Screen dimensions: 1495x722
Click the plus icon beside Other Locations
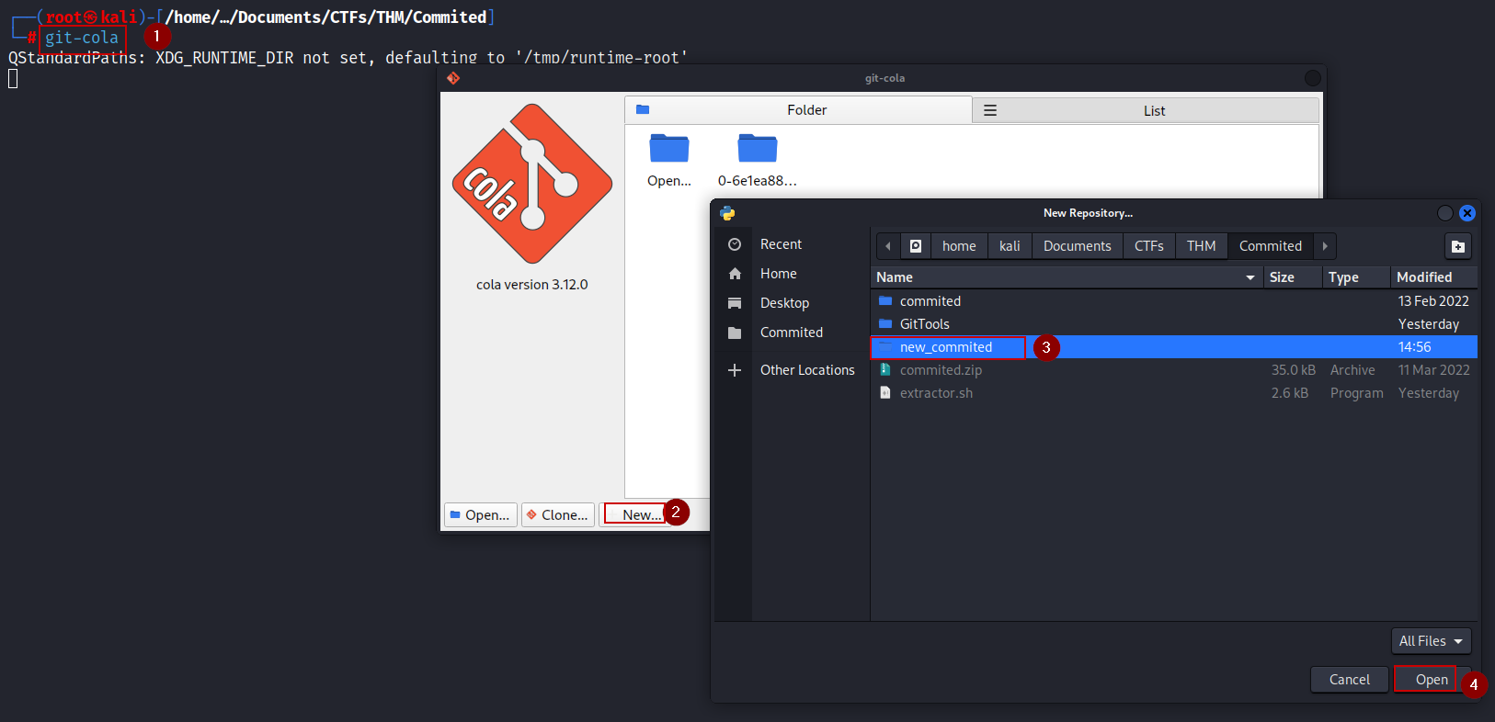pyautogui.click(x=735, y=370)
